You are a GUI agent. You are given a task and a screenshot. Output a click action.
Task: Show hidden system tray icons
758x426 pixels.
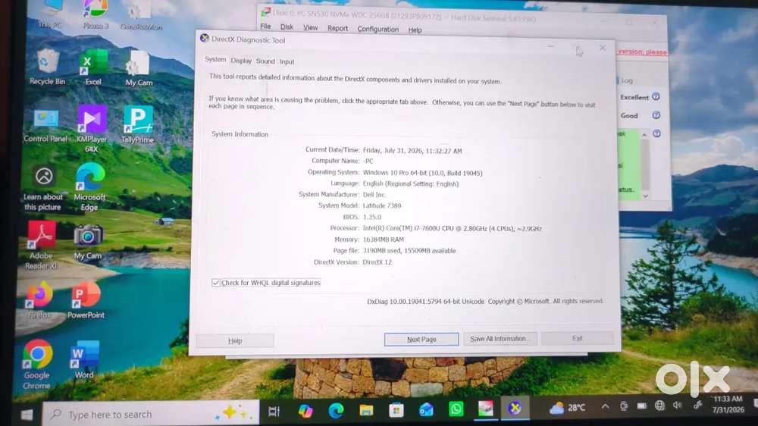(x=605, y=406)
